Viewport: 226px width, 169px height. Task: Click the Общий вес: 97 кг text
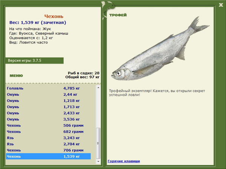point(82,77)
